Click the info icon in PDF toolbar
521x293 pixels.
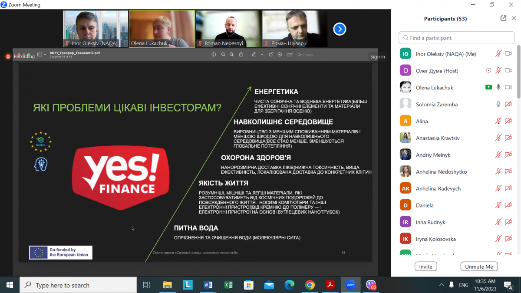(x=214, y=55)
